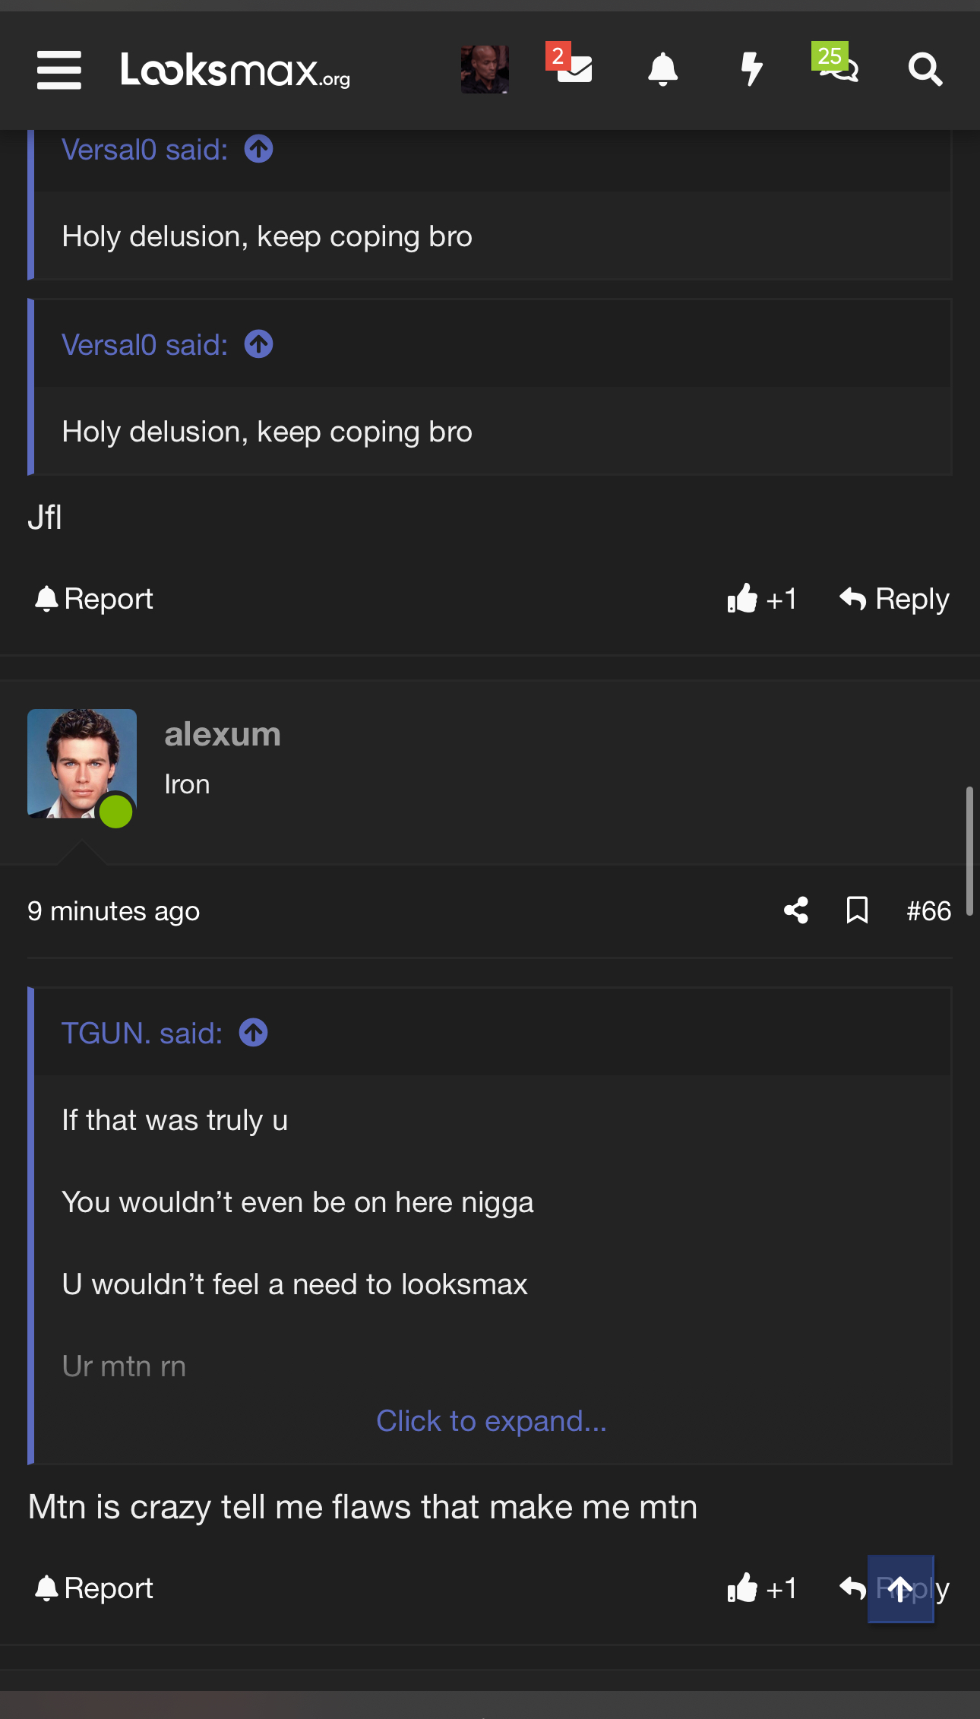
Task: Reply to the Jfl post
Action: [x=894, y=599]
